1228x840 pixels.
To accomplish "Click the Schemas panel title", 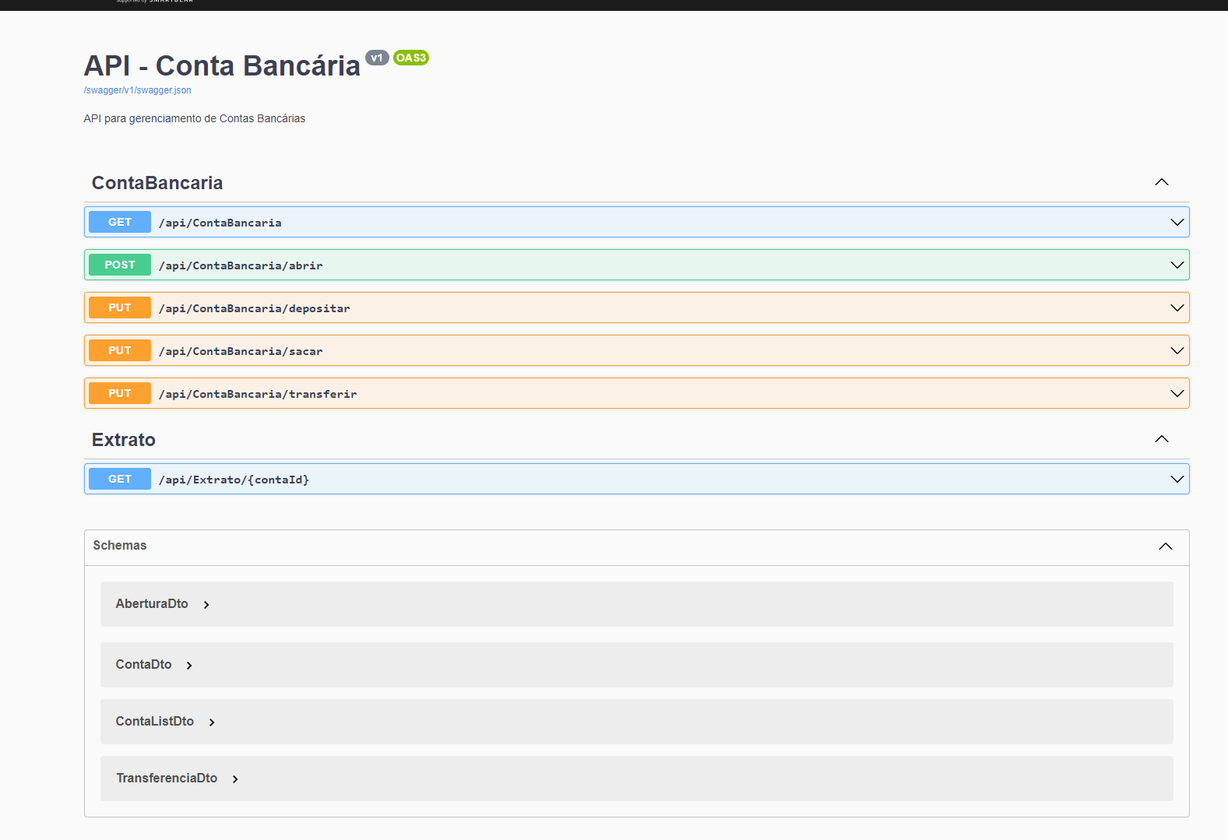I will (x=120, y=545).
